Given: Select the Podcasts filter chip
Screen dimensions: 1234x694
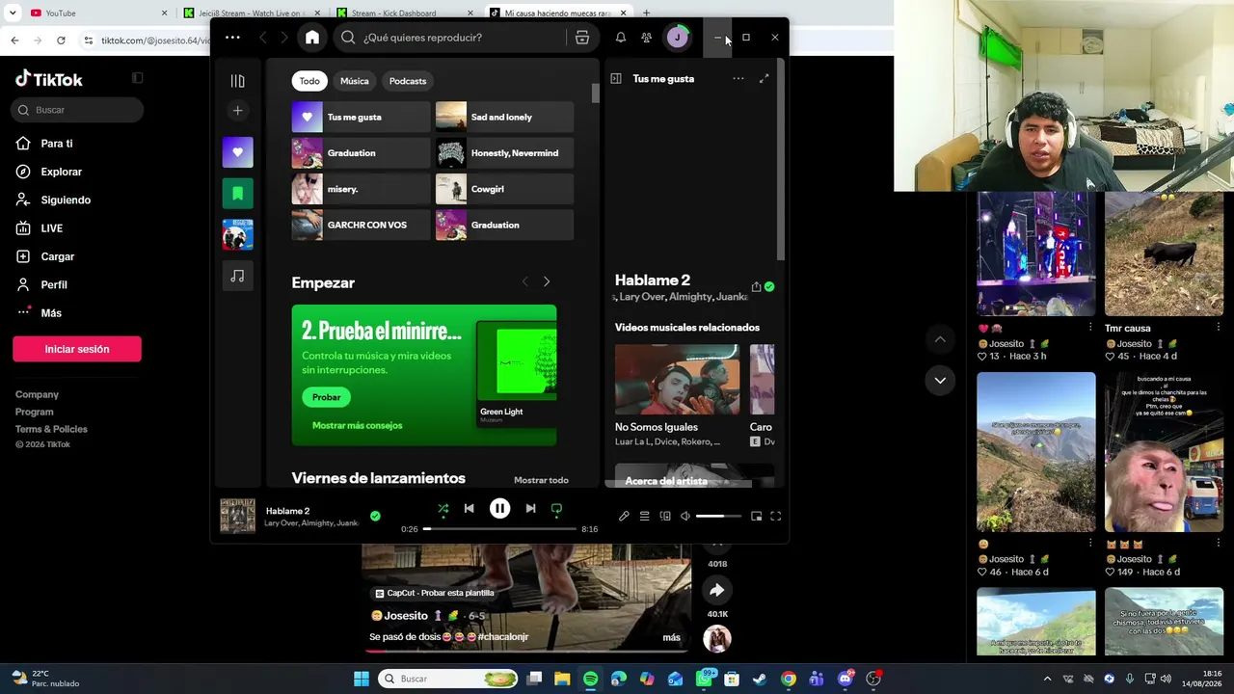Looking at the screenshot, I should 408,81.
